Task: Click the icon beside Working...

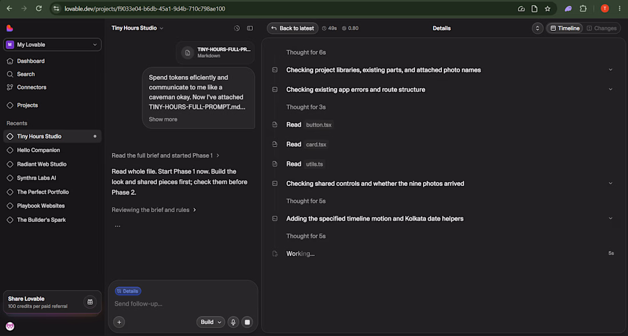Action: [x=275, y=254]
